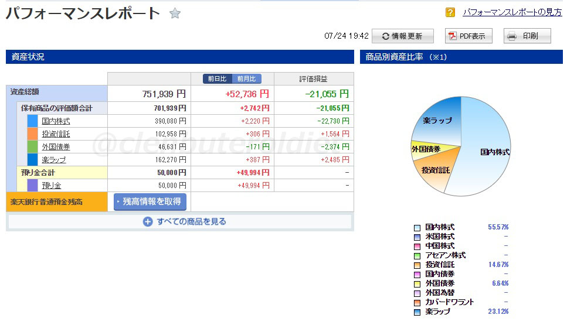Click the orange swatch beside 投資信託 row
This screenshot has width=567, height=325.
point(33,134)
